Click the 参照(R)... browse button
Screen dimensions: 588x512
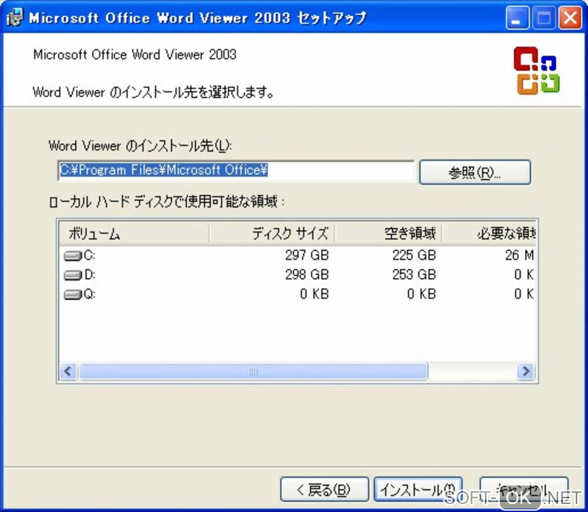[475, 172]
